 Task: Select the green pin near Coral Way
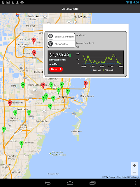pos(50,107)
